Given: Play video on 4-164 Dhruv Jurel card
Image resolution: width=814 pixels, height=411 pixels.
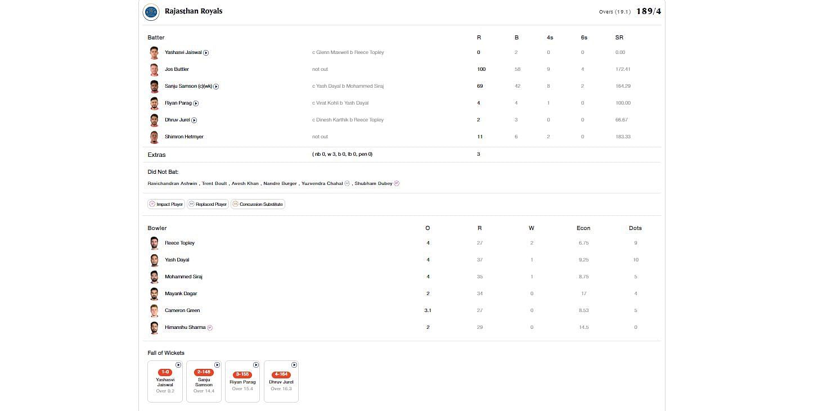Looking at the screenshot, I should pos(294,365).
